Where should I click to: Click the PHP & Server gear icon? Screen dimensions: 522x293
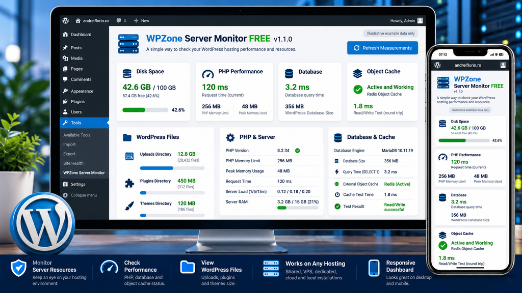230,137
